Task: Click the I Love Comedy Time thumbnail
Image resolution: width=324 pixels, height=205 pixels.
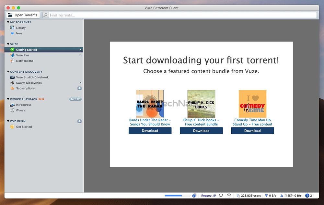Action: [252, 104]
